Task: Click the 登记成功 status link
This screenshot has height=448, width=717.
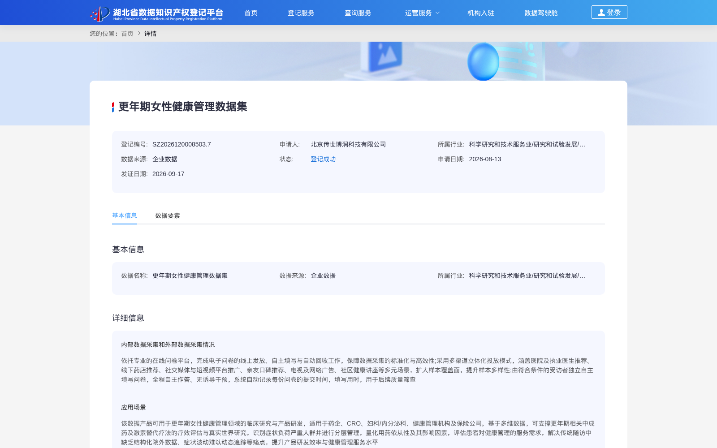Action: pyautogui.click(x=323, y=159)
